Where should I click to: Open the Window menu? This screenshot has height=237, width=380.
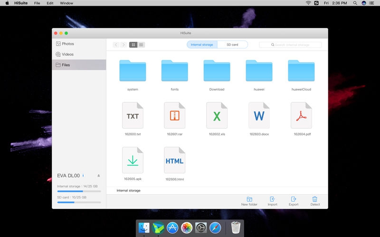(66, 3)
